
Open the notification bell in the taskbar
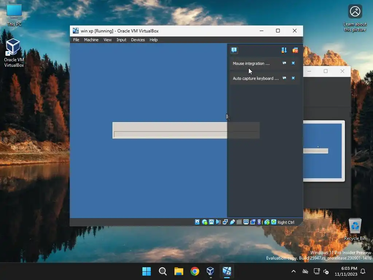[x=363, y=271]
